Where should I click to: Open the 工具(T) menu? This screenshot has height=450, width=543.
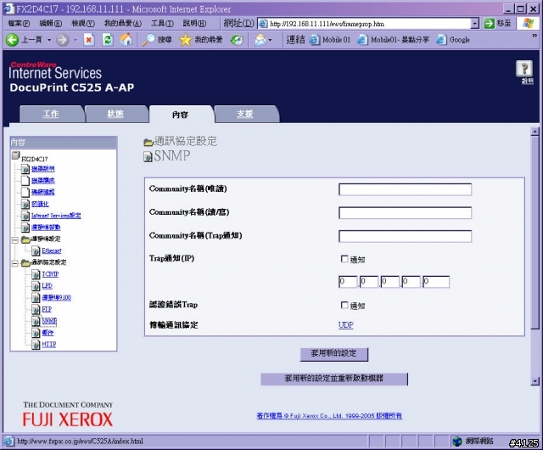(162, 24)
